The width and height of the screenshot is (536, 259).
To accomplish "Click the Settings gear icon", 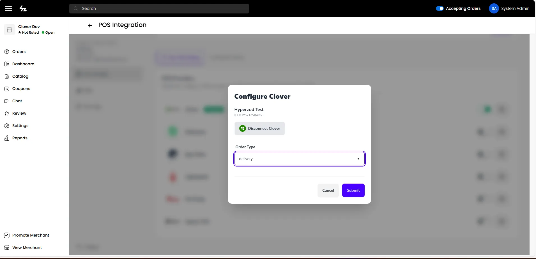I will point(7,126).
